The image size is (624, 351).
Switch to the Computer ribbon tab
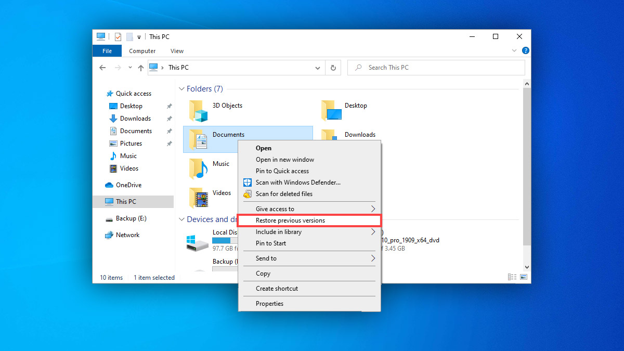[142, 51]
